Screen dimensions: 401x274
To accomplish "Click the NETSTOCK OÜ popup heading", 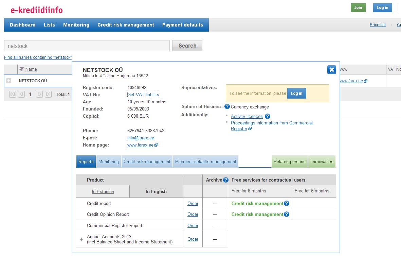I will pos(103,70).
